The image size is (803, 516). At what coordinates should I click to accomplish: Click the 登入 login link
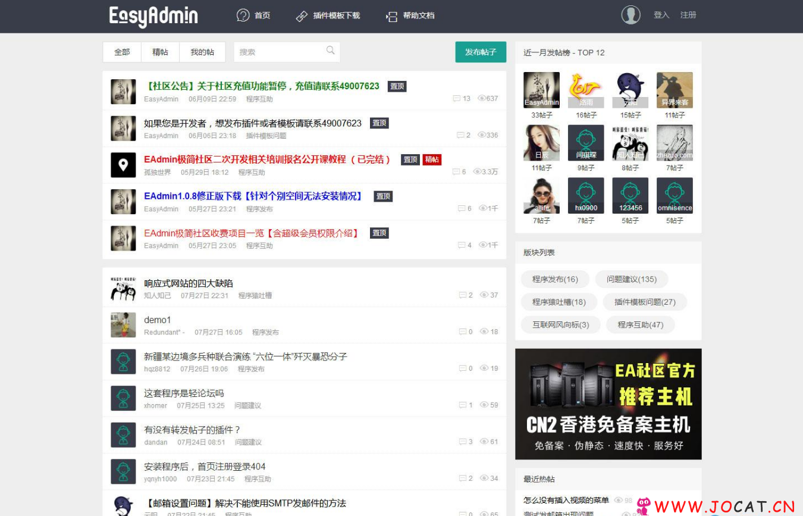click(x=661, y=15)
